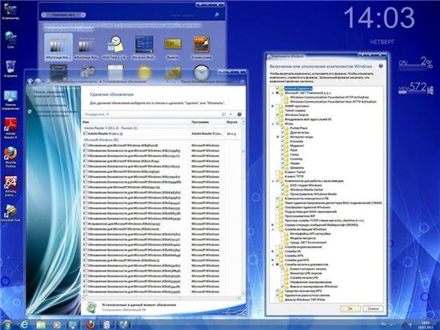
Task: Open the Computer desktop icon
Action: pyautogui.click(x=10, y=11)
